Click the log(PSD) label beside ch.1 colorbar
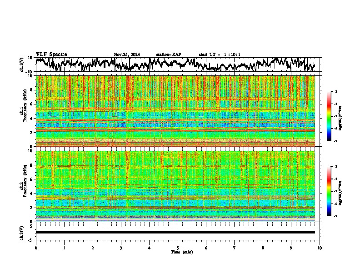 (x=340, y=119)
